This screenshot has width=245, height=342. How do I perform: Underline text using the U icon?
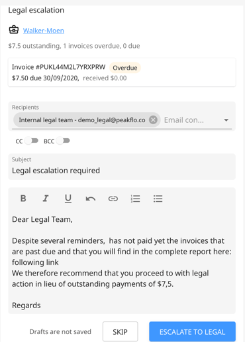[x=68, y=199]
